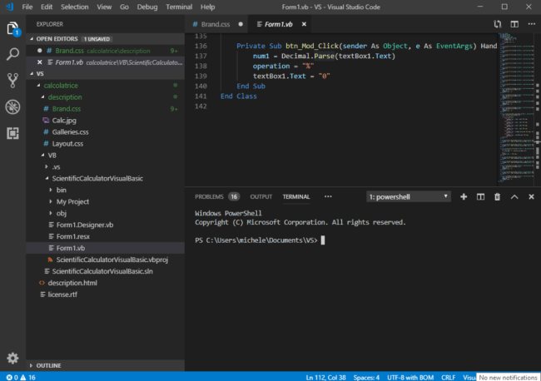Viewport: 541px width, 381px height.
Task: Open the File menu
Action: coord(27,7)
